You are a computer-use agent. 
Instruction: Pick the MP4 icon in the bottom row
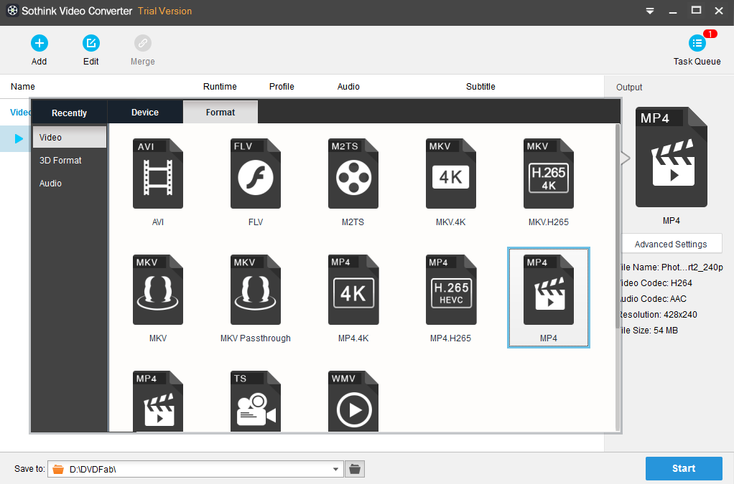tap(158, 402)
